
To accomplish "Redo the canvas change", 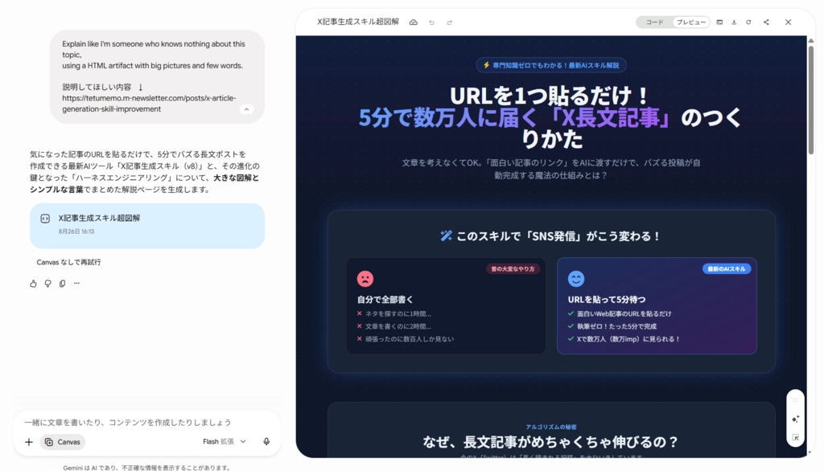I will [449, 23].
